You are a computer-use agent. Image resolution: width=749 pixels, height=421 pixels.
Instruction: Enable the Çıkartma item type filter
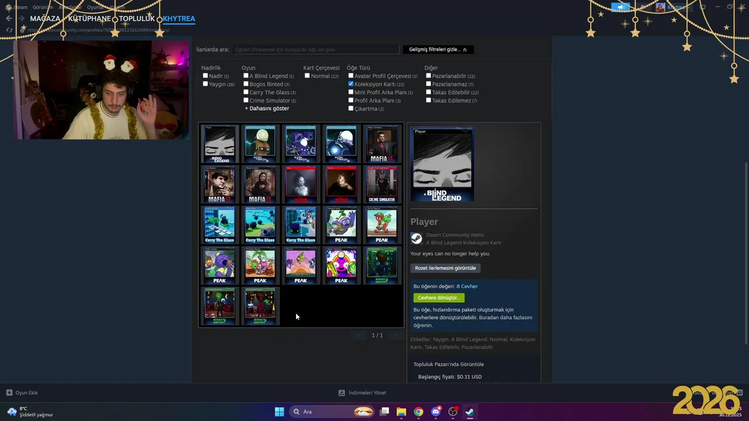(351, 108)
